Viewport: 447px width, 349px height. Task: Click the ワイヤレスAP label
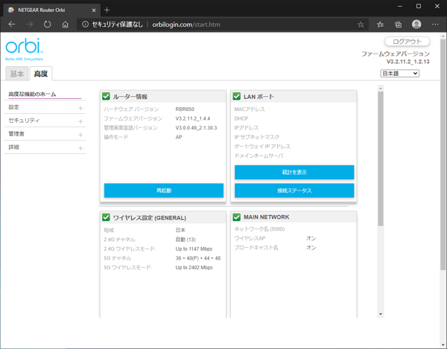pyautogui.click(x=250, y=238)
